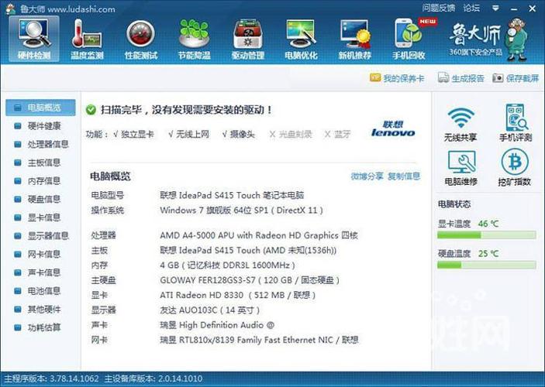Click the green scan-complete check icon
Screen dimensions: 545x387
(x=91, y=110)
